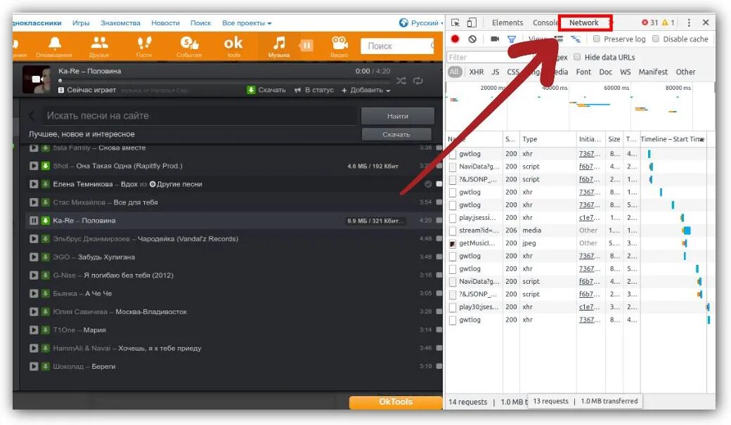Click the Поиск link in top bar
Viewport: 731px width, 425px height.
pyautogui.click(x=200, y=23)
